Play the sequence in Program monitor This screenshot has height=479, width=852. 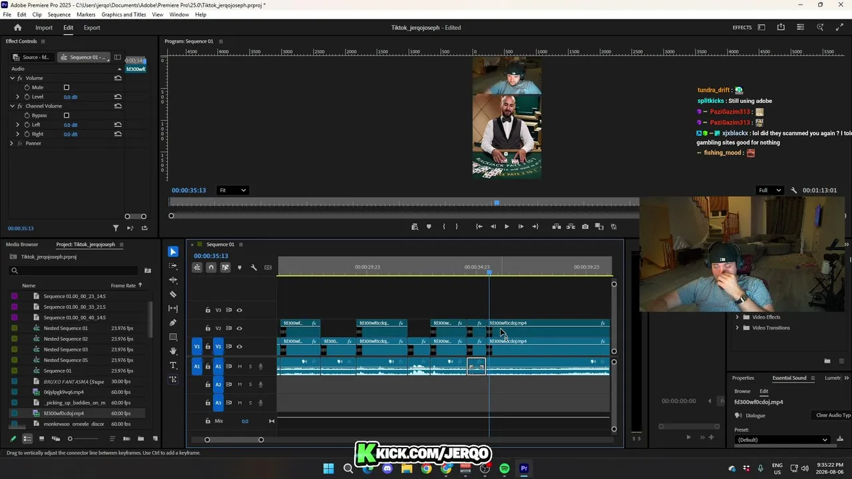pos(507,227)
